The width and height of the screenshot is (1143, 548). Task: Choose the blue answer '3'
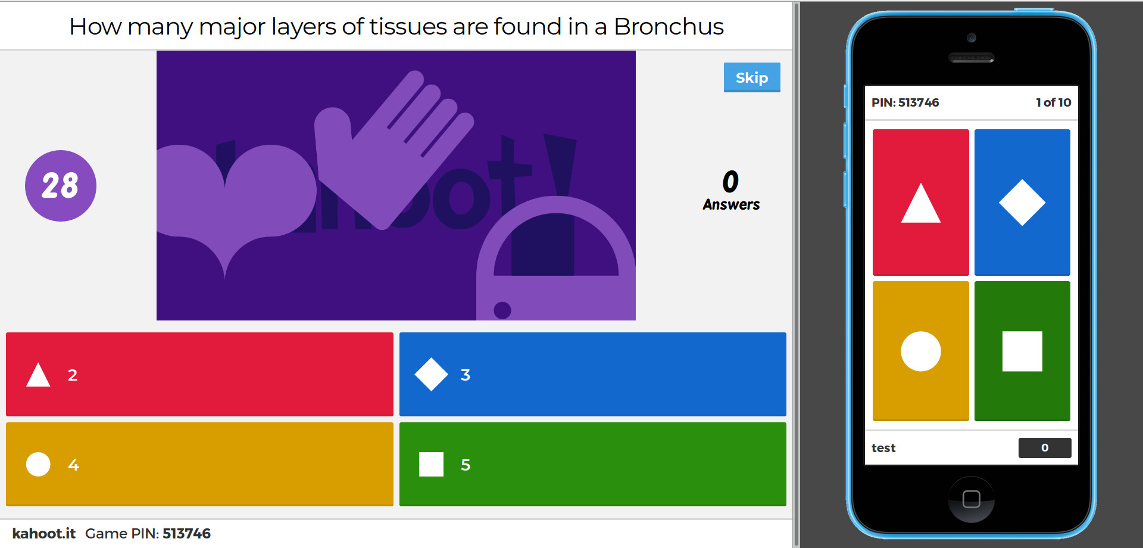point(592,374)
